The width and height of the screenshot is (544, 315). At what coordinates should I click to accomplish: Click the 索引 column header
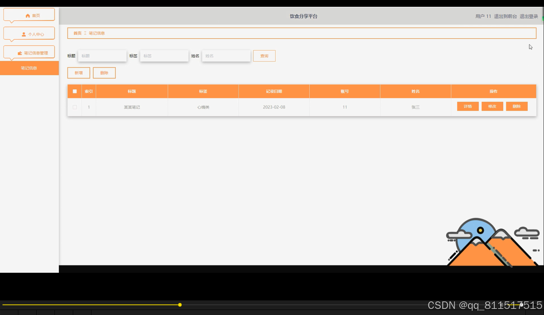tap(89, 91)
